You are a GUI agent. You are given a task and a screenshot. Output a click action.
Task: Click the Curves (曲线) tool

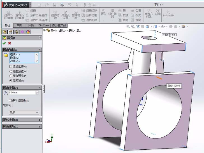pos(158,12)
